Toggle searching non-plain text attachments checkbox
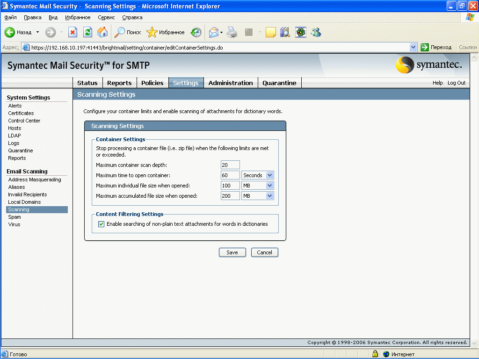The image size is (479, 359). pos(101,224)
